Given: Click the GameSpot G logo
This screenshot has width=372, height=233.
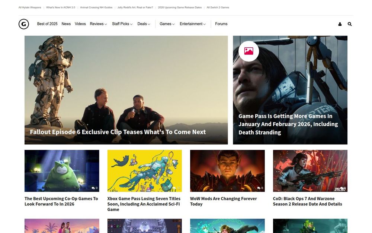Looking at the screenshot, I should click(x=24, y=24).
